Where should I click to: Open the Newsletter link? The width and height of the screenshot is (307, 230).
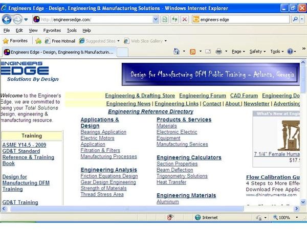click(x=256, y=104)
